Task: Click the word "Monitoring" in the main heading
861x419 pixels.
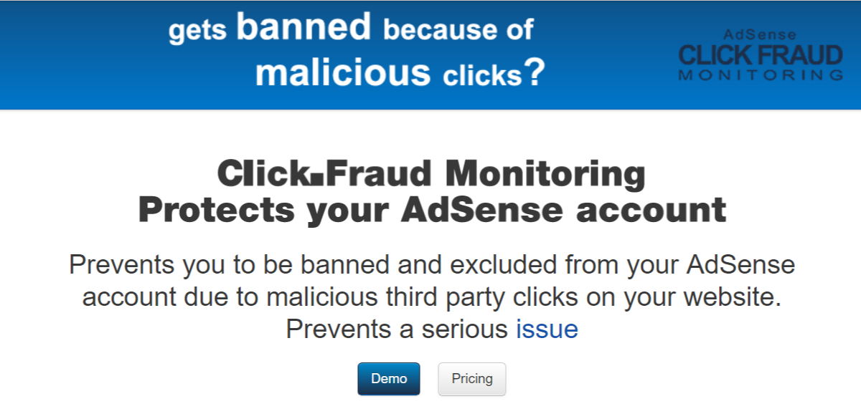Action: click(x=545, y=174)
